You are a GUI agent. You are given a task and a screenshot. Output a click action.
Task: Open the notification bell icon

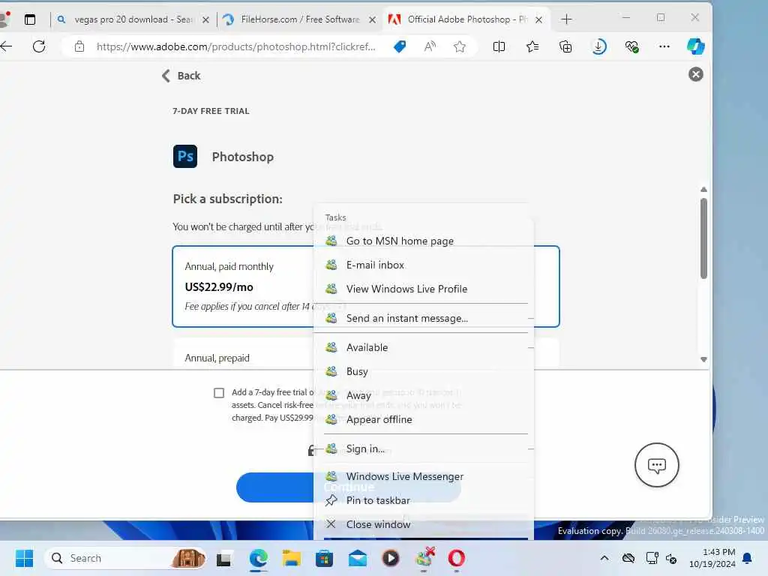coord(748,558)
